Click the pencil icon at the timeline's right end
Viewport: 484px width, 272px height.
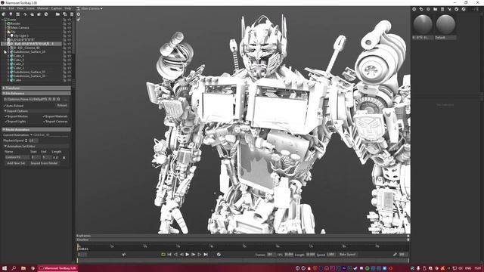point(395,255)
